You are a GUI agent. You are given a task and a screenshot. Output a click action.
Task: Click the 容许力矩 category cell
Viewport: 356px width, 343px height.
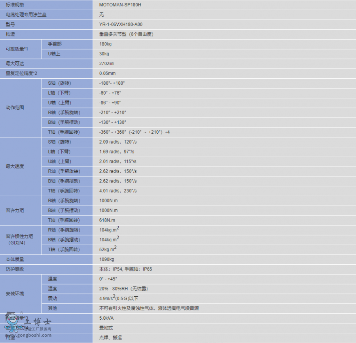click(15, 210)
